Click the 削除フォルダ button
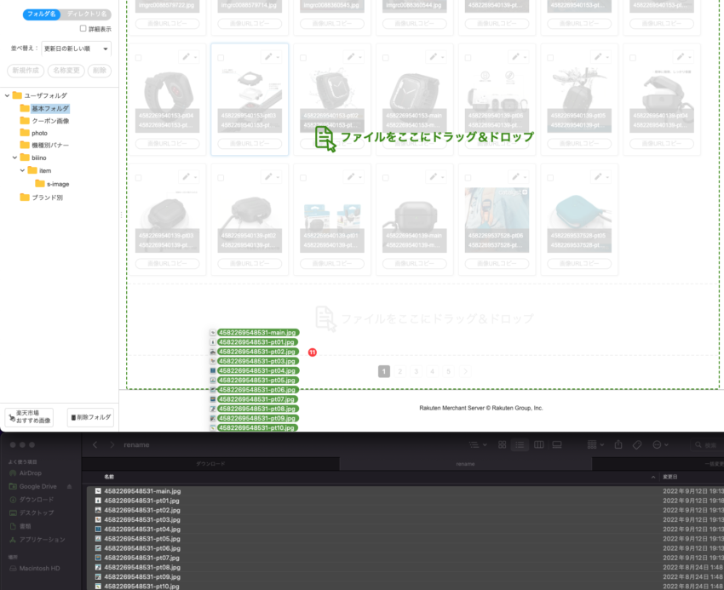Image resolution: width=724 pixels, height=590 pixels. coord(90,417)
